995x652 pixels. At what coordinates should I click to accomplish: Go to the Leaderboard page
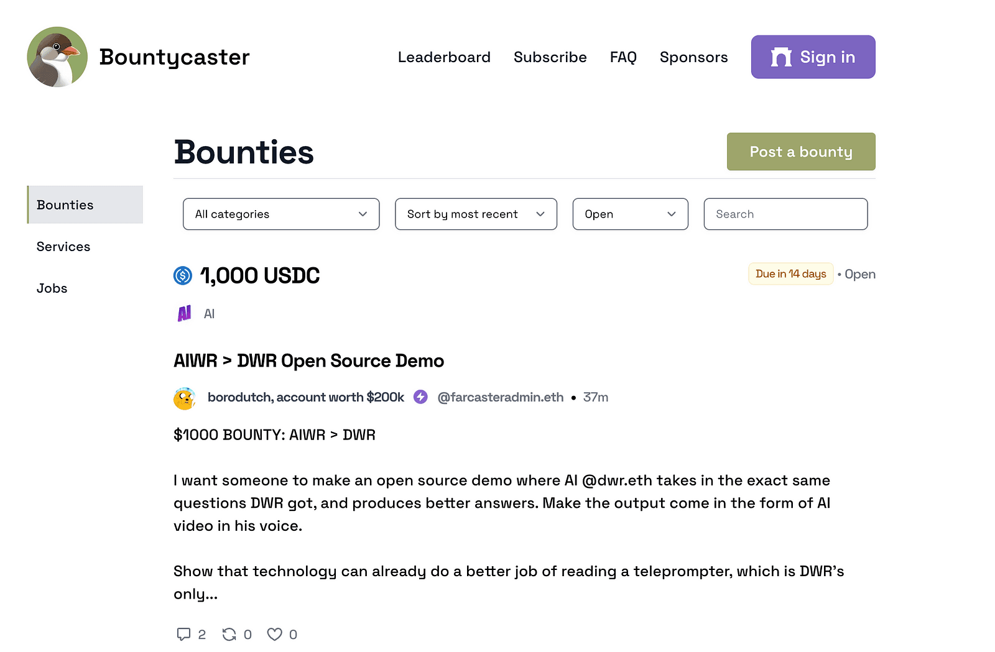[x=444, y=57]
